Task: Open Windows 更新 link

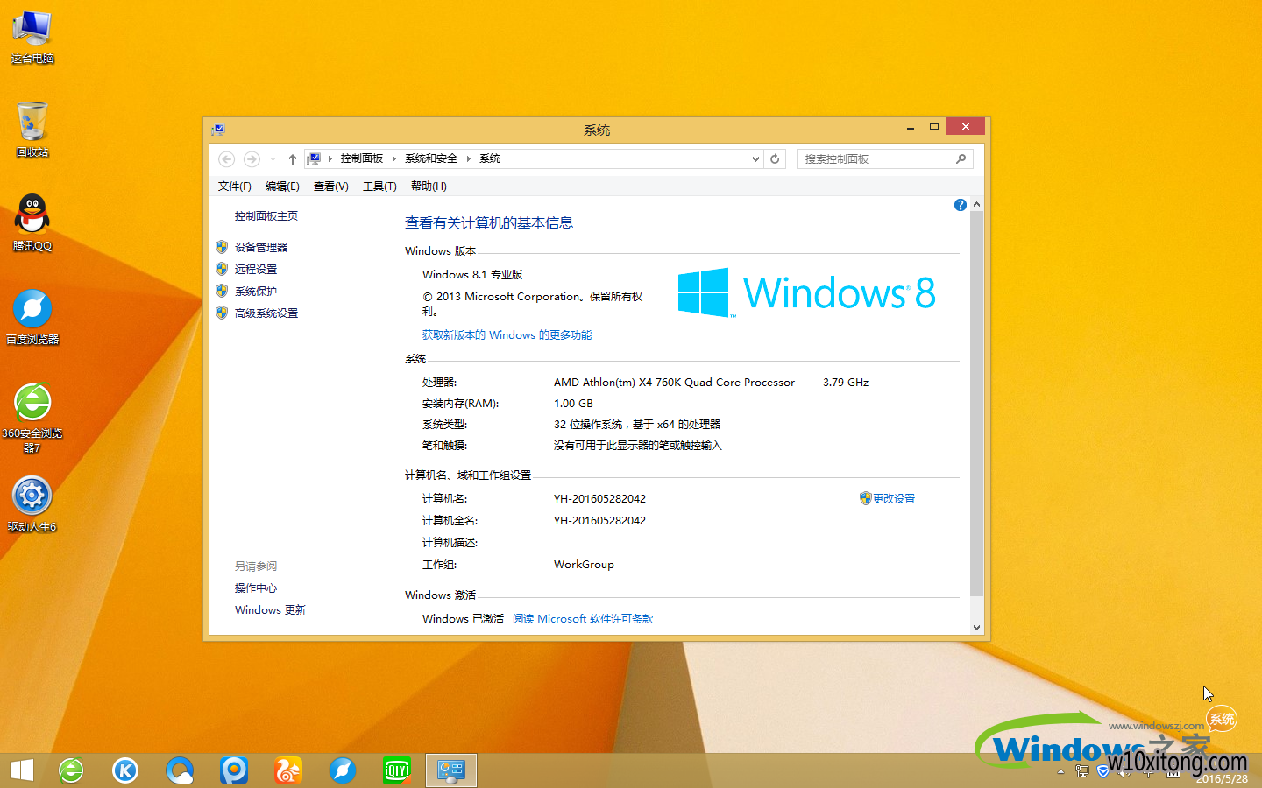Action: pos(270,609)
